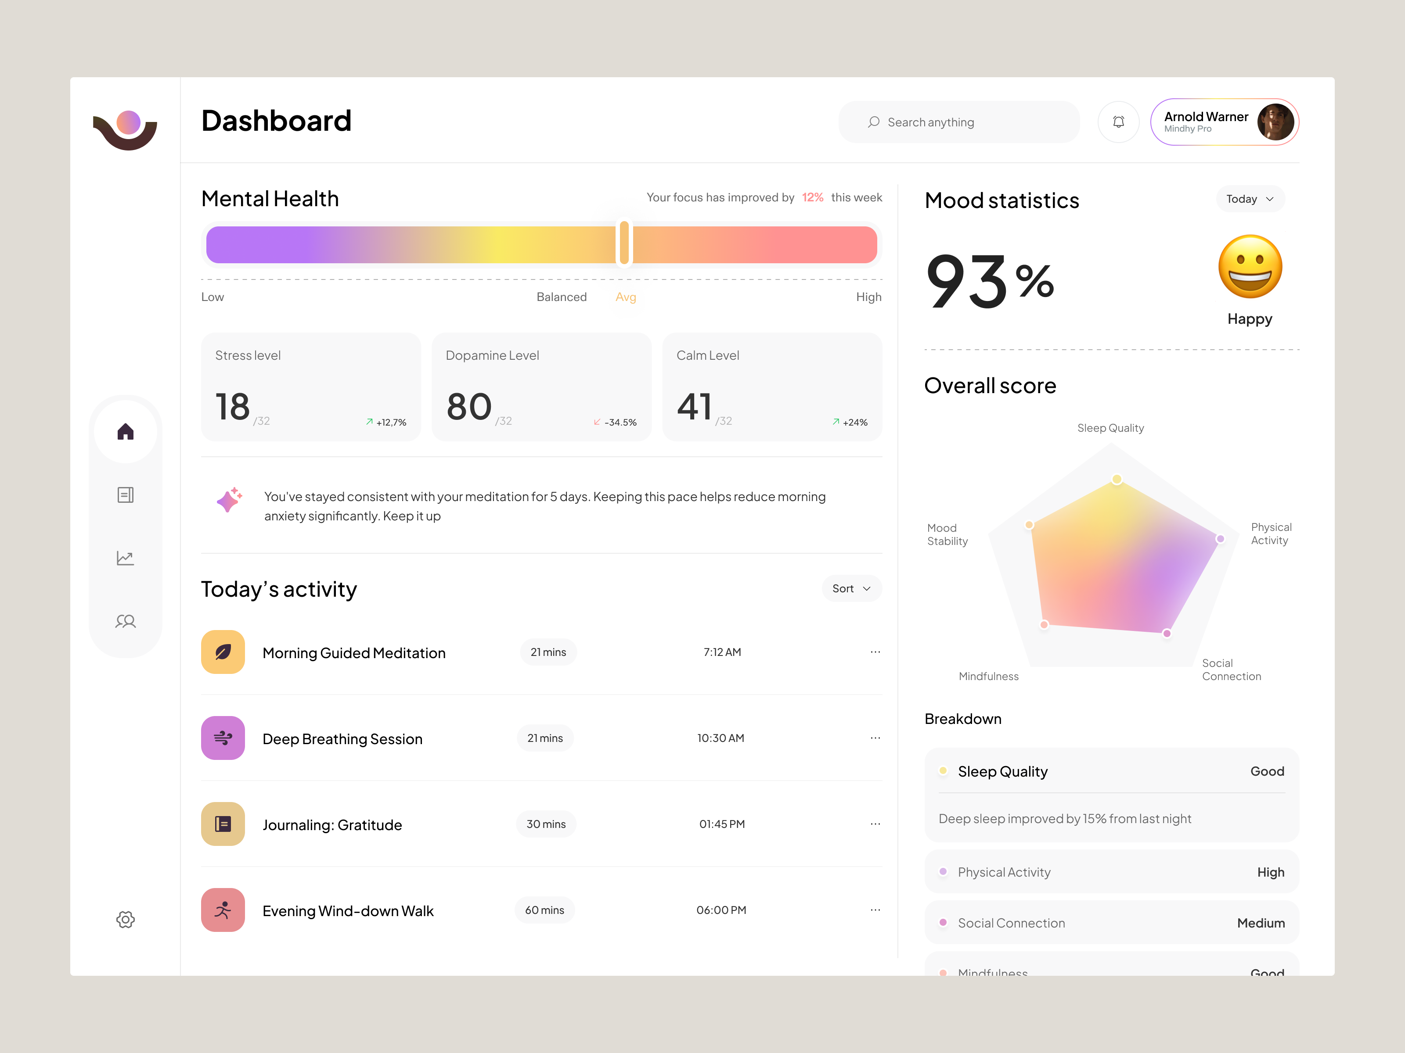Open options menu for Deep Breathing Session
The image size is (1405, 1053).
pos(875,738)
